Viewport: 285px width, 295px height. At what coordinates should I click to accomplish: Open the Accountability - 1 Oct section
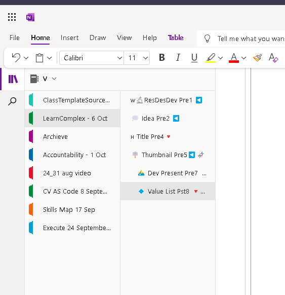[72, 155]
